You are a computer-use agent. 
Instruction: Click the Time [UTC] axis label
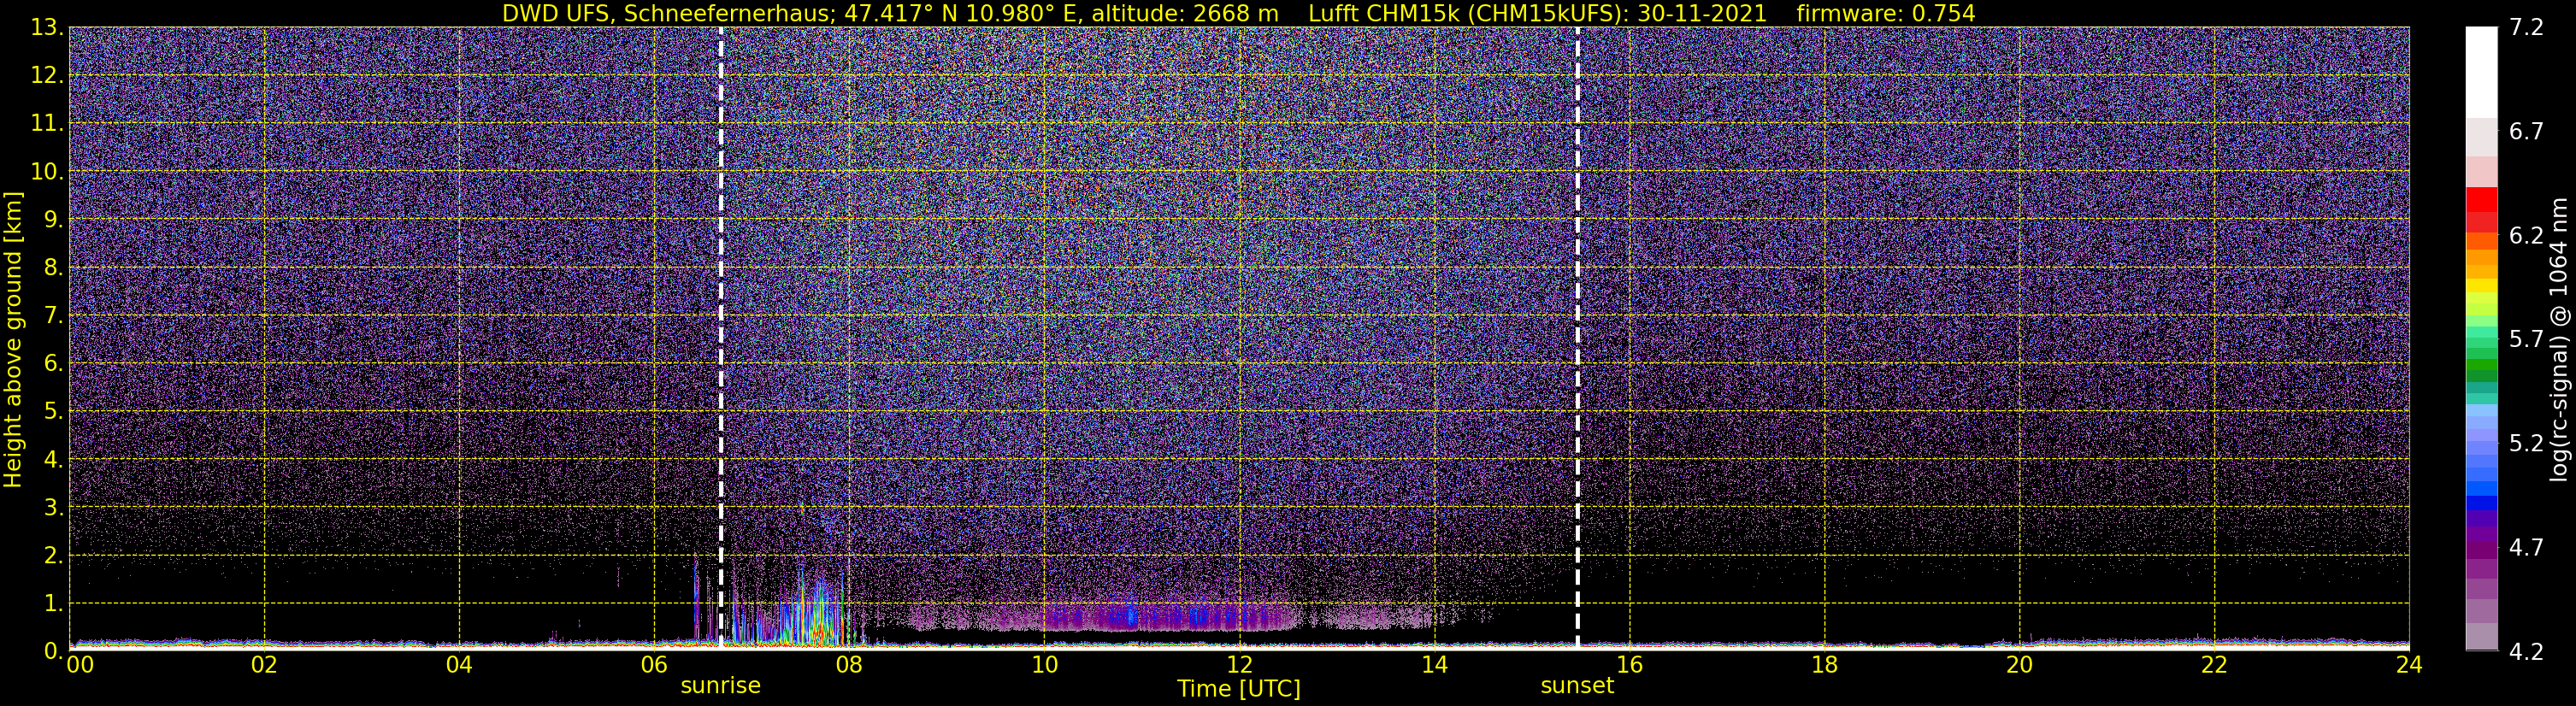[x=1239, y=689]
